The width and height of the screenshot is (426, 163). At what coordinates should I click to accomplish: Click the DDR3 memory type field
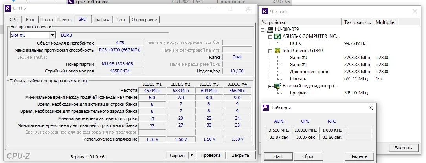coord(114,35)
